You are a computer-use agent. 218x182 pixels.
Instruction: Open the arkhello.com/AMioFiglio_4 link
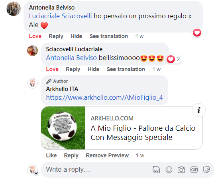[x=104, y=97]
